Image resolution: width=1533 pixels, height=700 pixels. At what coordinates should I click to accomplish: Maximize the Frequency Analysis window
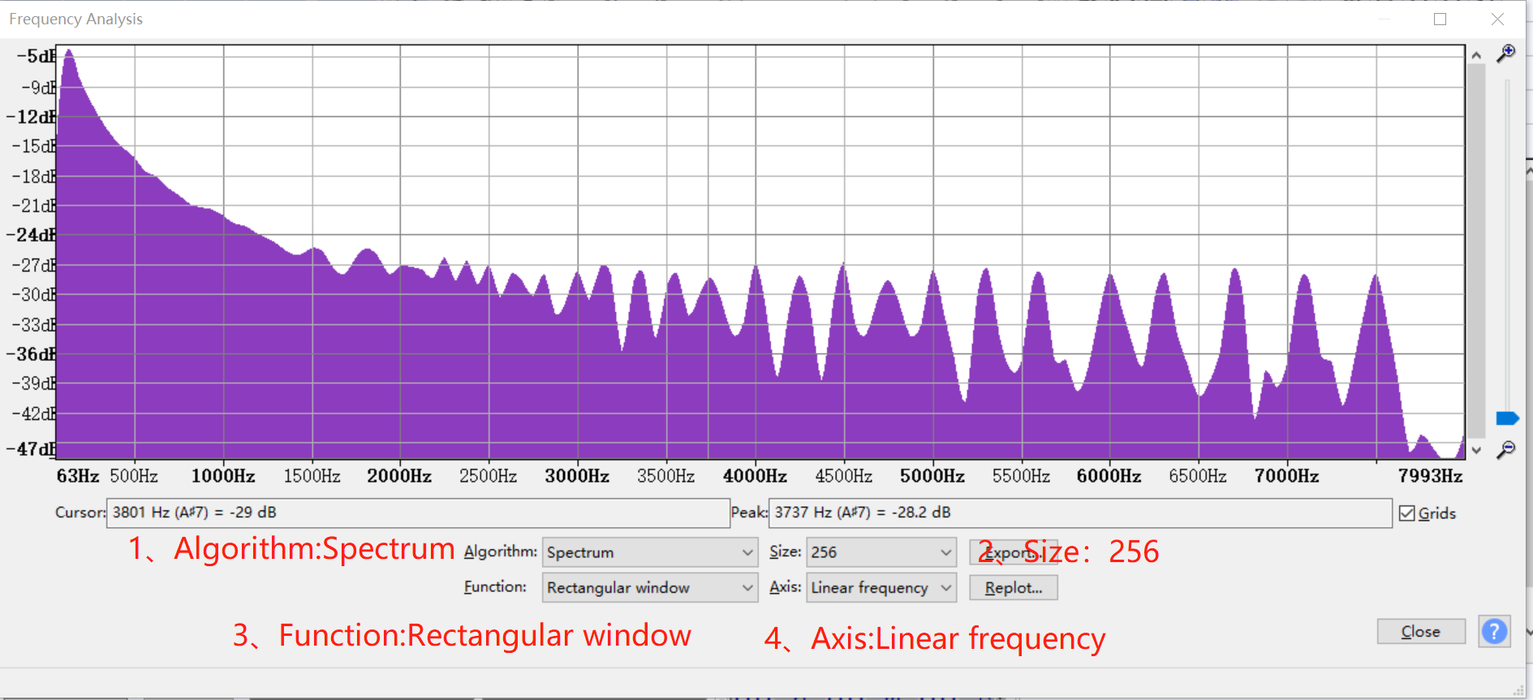click(x=1440, y=19)
